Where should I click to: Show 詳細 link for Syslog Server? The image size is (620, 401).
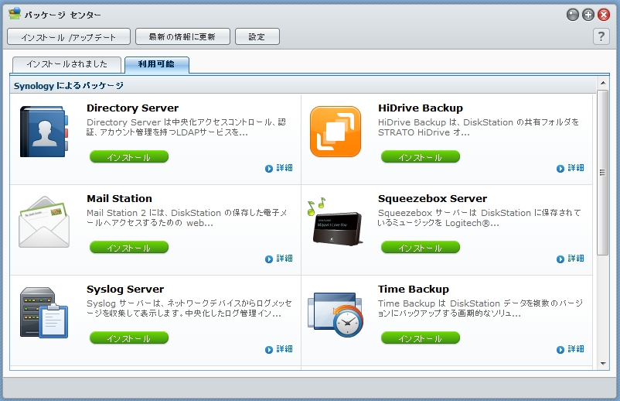click(284, 349)
